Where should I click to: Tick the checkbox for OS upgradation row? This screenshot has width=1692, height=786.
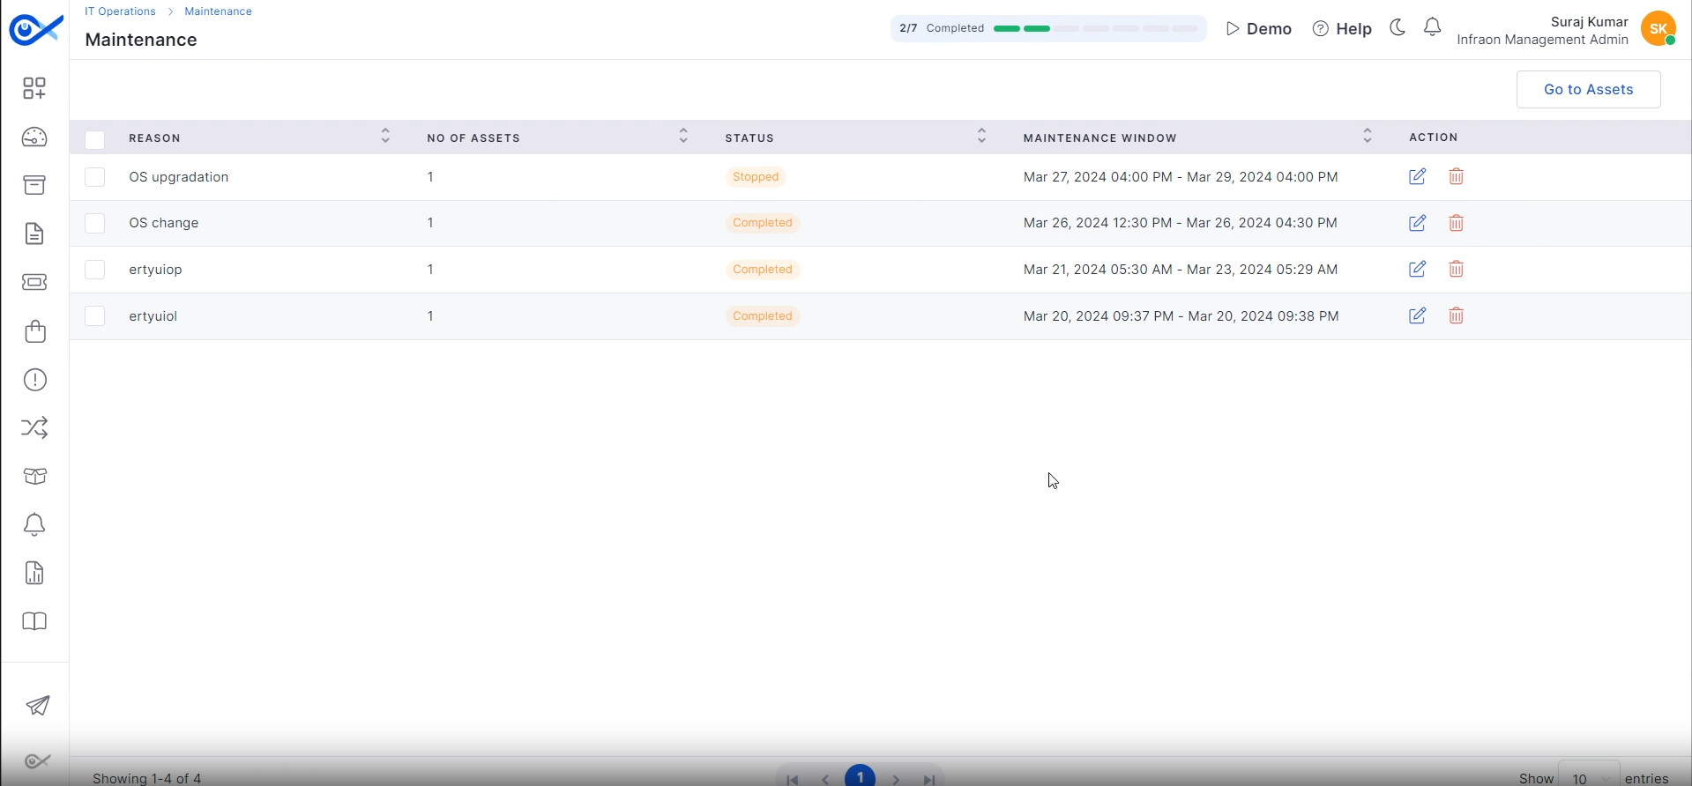(95, 177)
